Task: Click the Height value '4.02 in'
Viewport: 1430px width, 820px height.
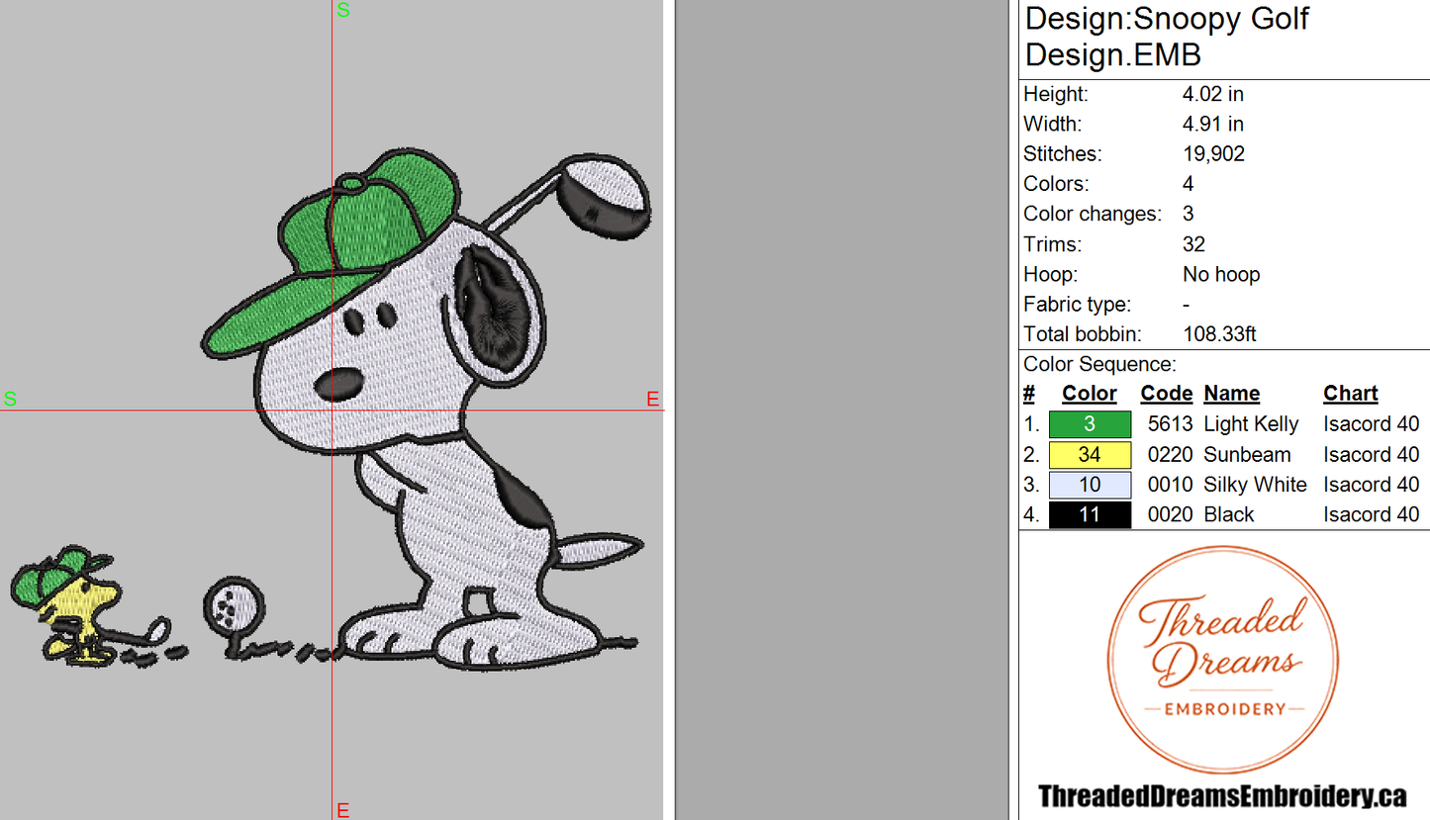Action: 1213,94
